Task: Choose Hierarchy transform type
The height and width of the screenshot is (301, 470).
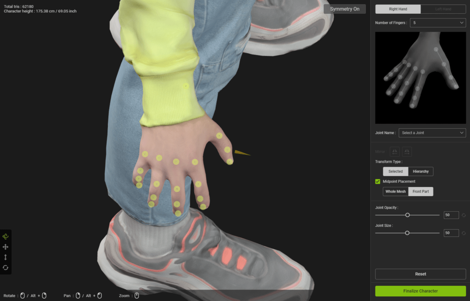Action: click(420, 171)
